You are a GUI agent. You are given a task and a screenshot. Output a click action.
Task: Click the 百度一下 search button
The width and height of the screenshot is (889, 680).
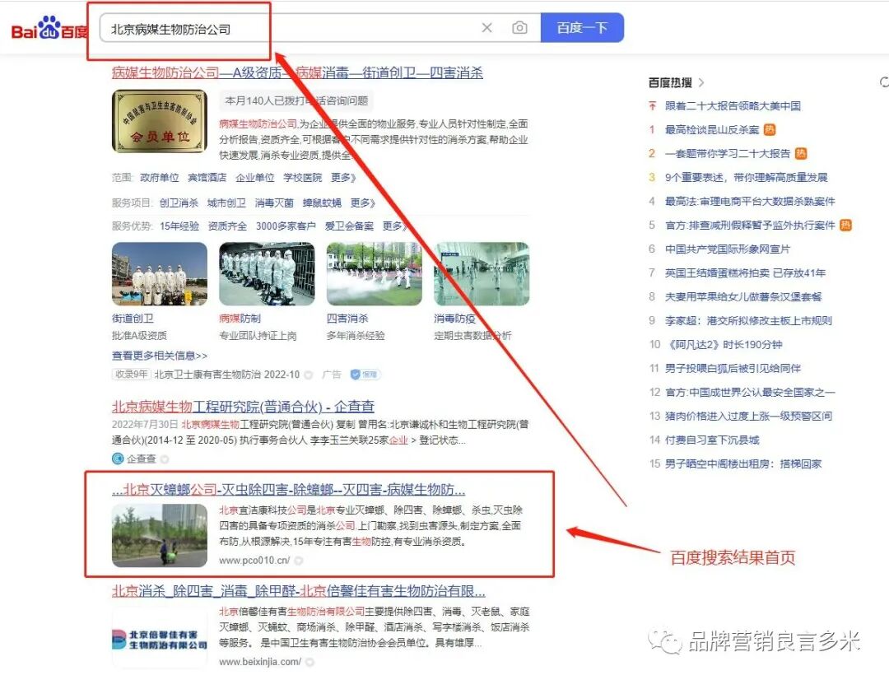coord(582,28)
